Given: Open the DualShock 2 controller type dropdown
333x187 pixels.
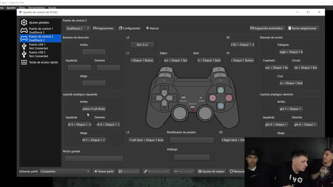Looking at the screenshot, I should point(78,28).
